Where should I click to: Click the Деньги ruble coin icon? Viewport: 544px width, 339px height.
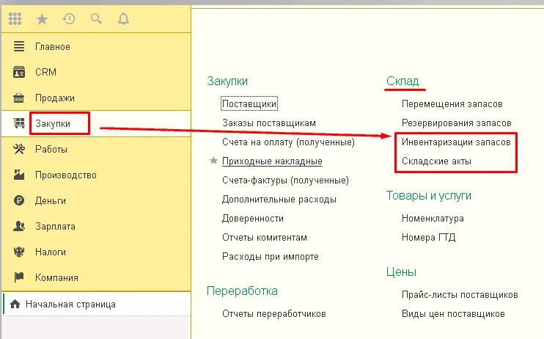tap(19, 200)
